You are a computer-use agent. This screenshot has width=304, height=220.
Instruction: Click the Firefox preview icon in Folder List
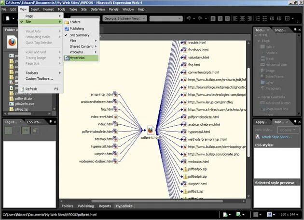[x=12, y=42]
